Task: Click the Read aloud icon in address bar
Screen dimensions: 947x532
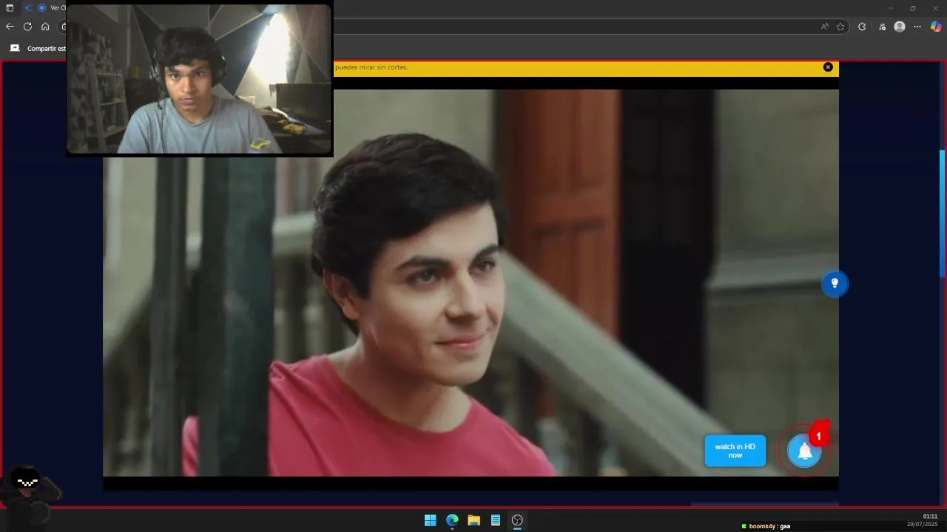Action: point(825,27)
